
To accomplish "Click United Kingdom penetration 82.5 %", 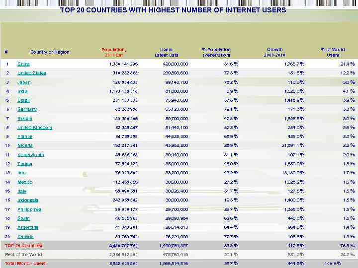I will point(231,128).
